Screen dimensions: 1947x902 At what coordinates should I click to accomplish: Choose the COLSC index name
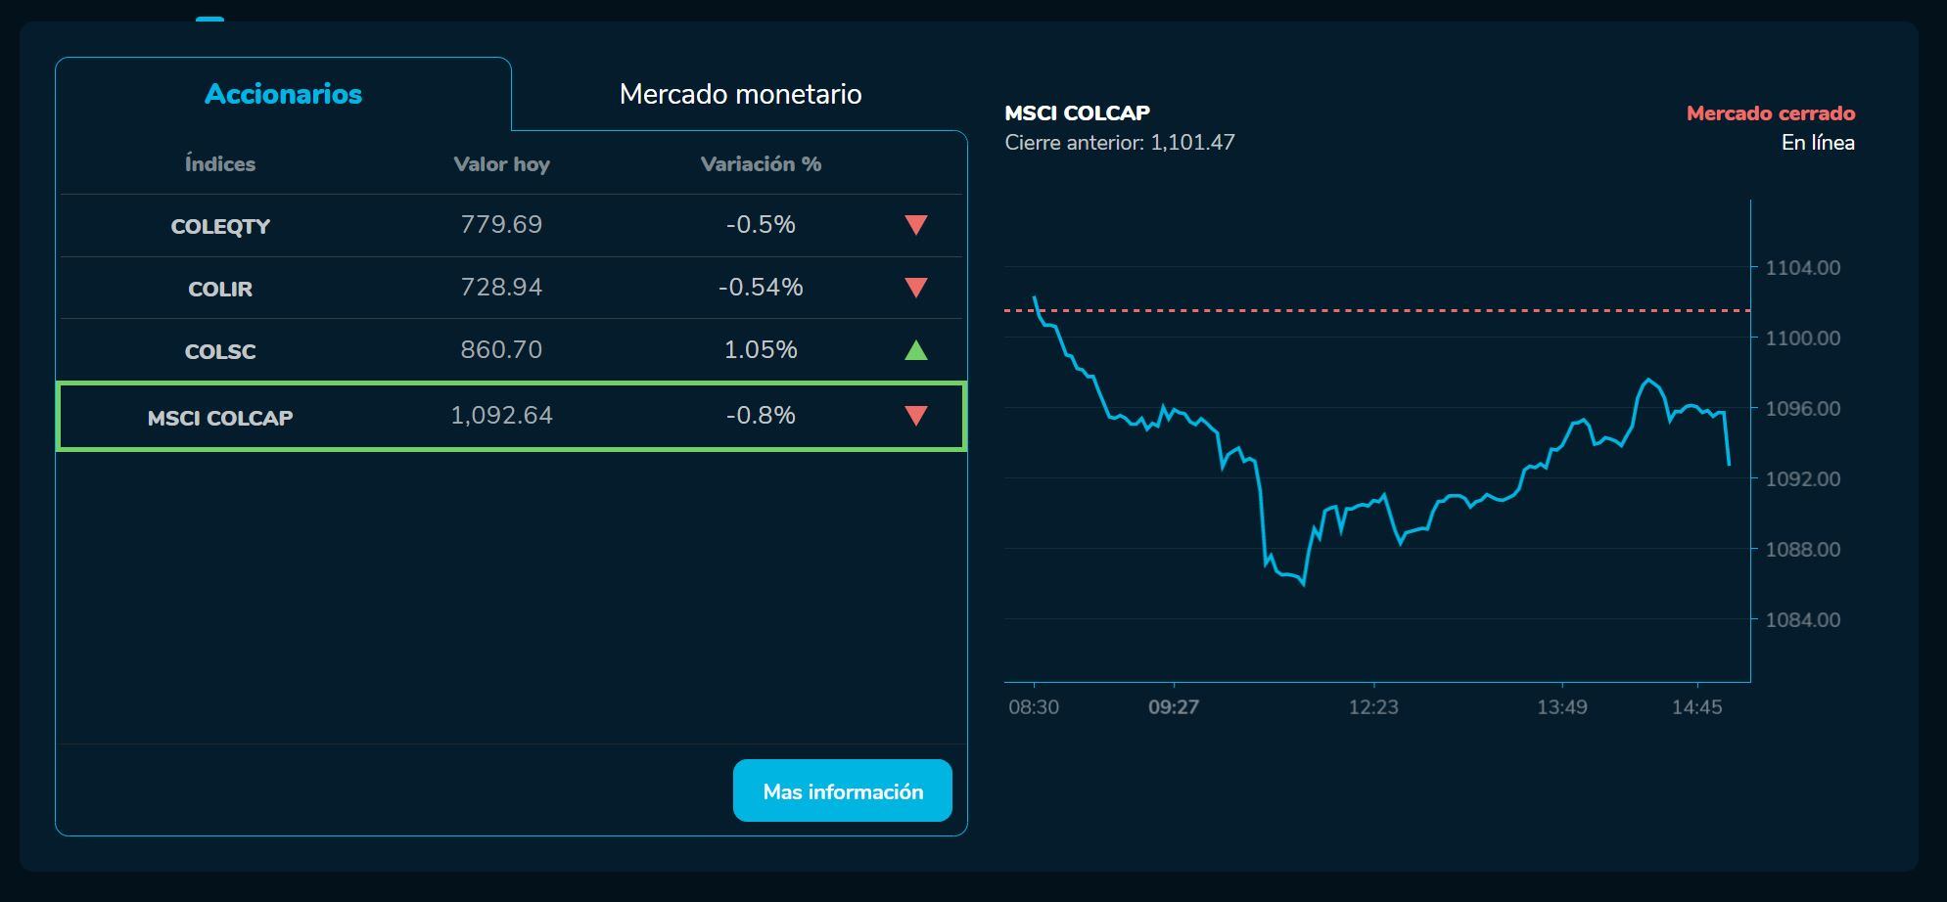(x=220, y=351)
